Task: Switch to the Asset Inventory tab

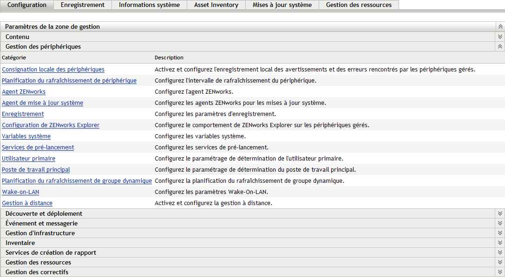Action: [216, 5]
